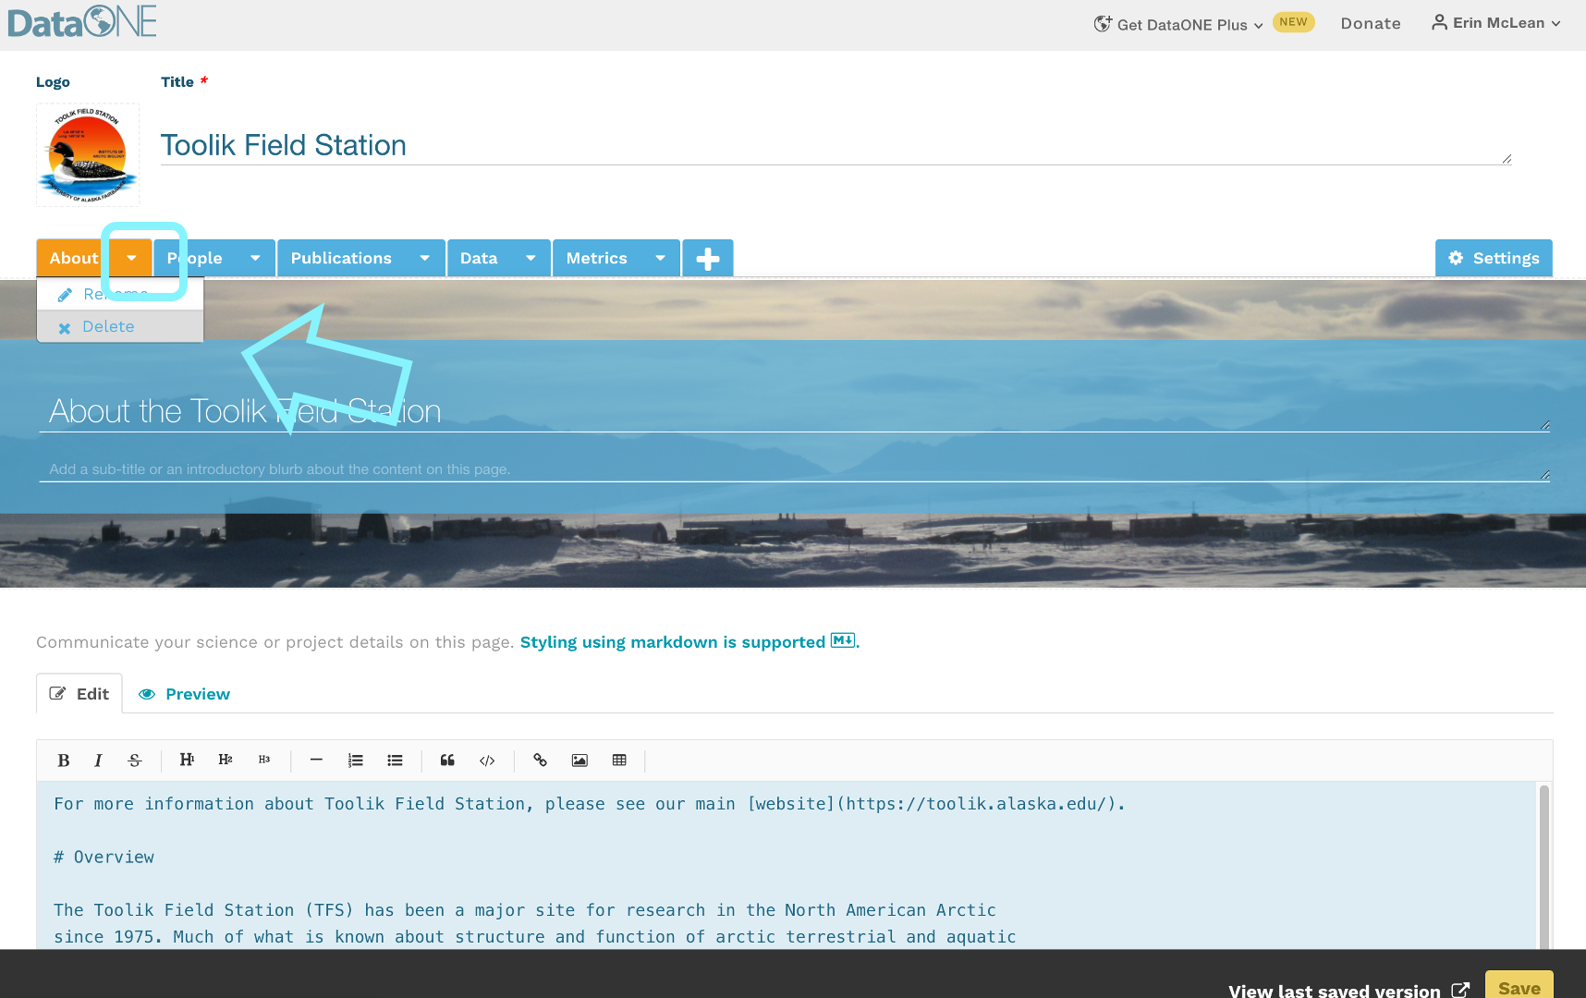Insert code block
Viewport: 1586px width, 998px height.
pyautogui.click(x=487, y=761)
